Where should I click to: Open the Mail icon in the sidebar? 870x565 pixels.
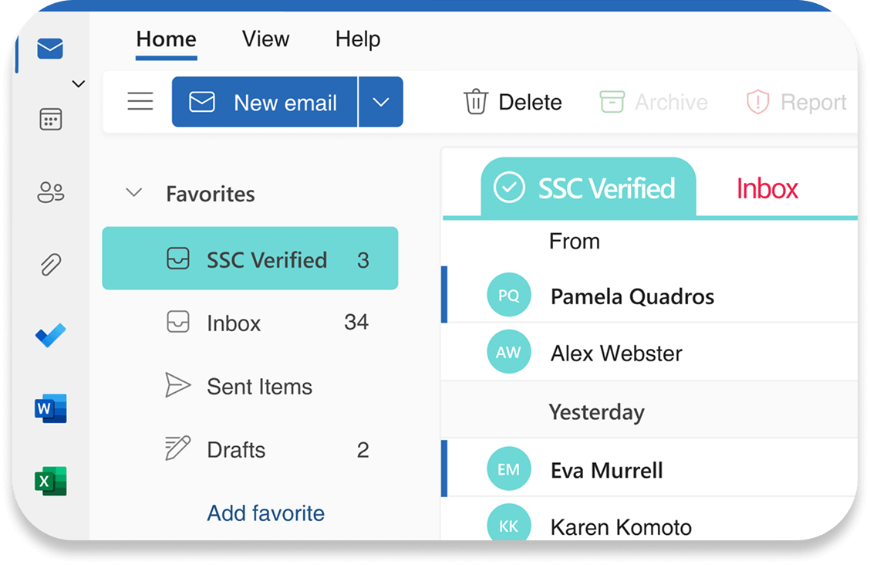tap(49, 49)
